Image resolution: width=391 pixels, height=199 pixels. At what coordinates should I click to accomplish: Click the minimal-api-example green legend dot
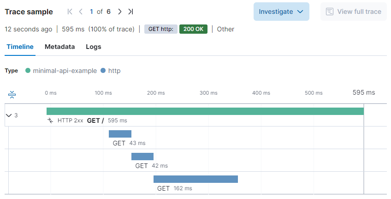pos(28,71)
